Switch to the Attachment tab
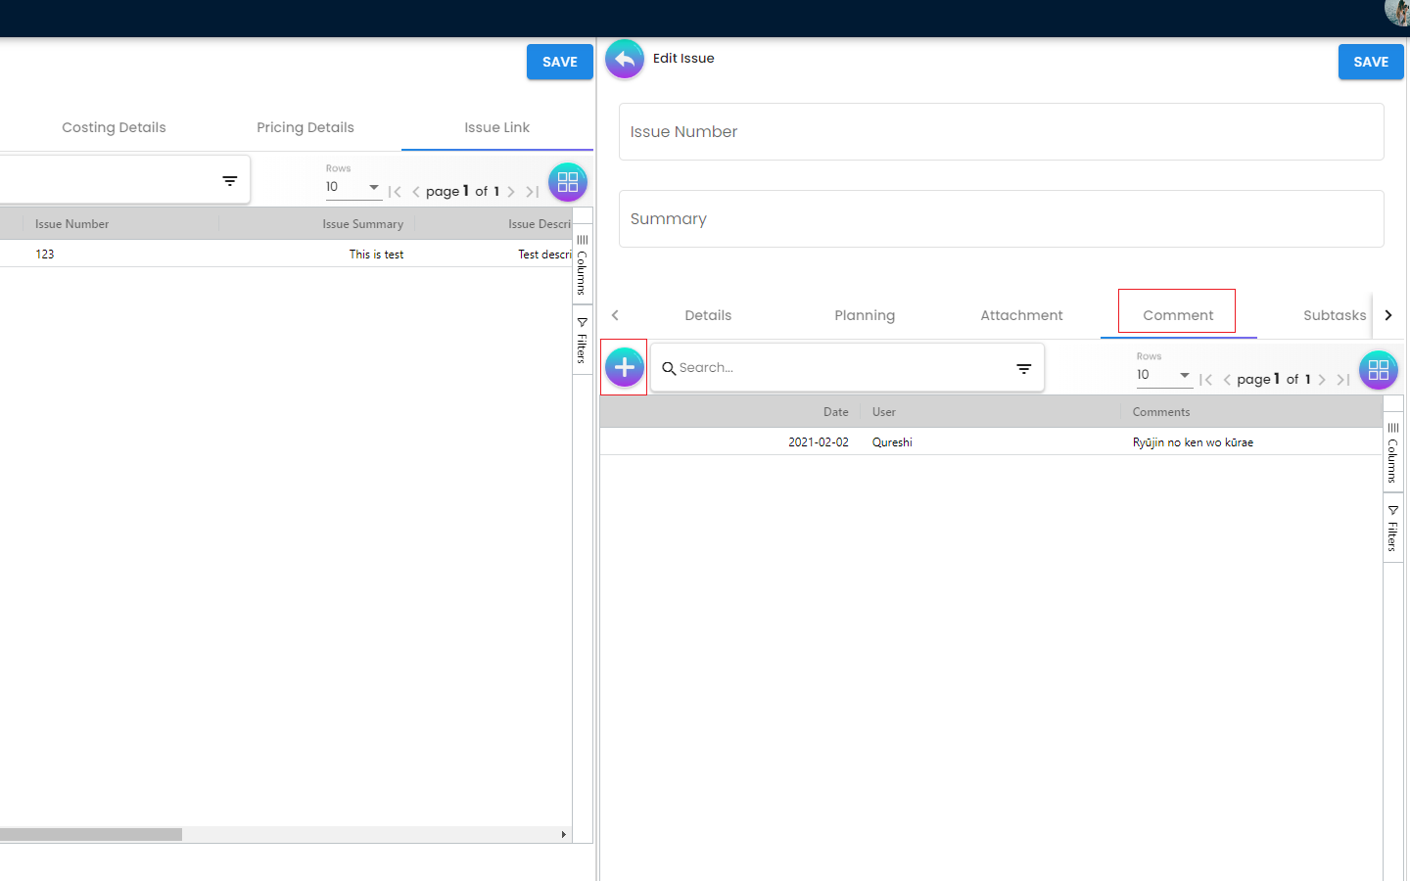1410x881 pixels. (x=1021, y=315)
